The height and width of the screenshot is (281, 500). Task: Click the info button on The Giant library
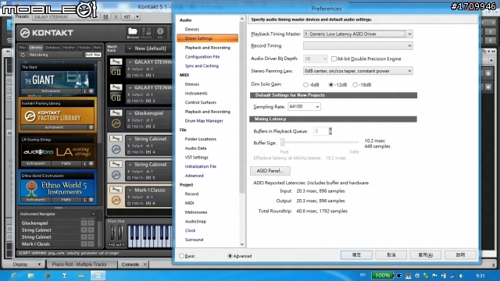pos(85,91)
